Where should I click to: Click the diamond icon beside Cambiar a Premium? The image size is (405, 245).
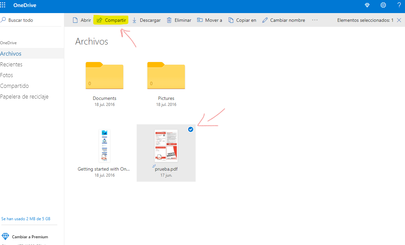pyautogui.click(x=5, y=237)
